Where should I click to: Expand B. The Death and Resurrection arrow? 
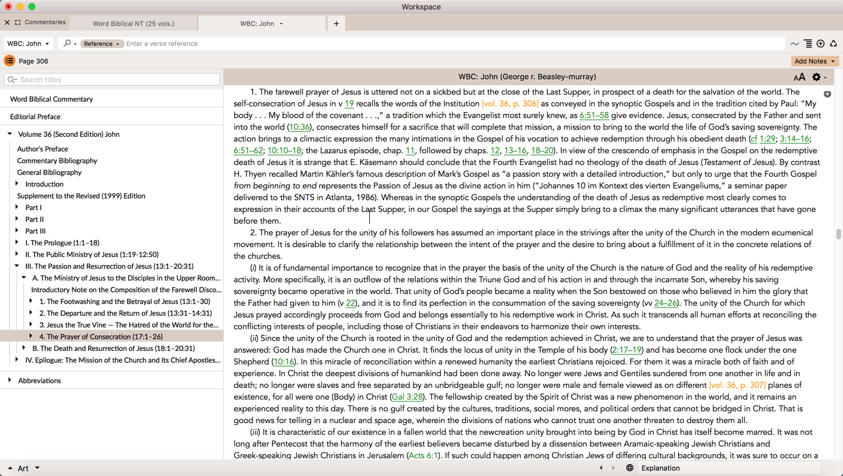[24, 348]
